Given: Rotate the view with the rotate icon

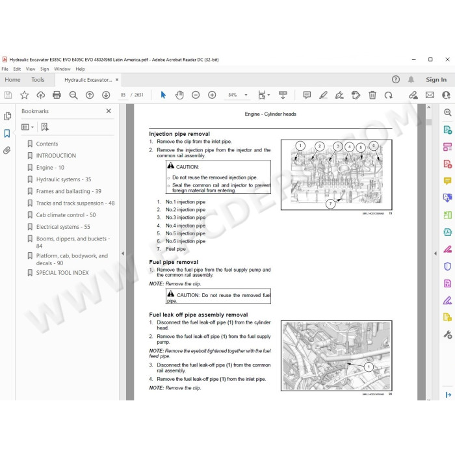Looking at the screenshot, I should [389, 95].
